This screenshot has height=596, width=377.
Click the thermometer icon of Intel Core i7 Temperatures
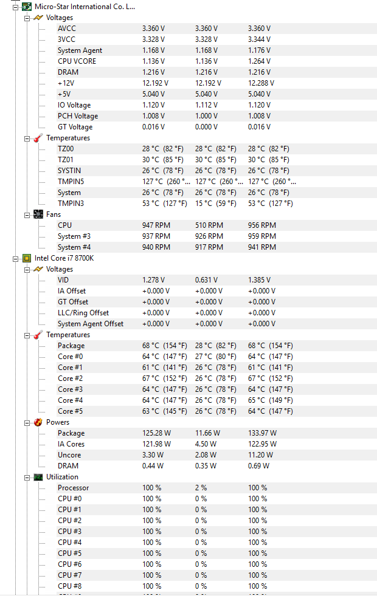(38, 335)
